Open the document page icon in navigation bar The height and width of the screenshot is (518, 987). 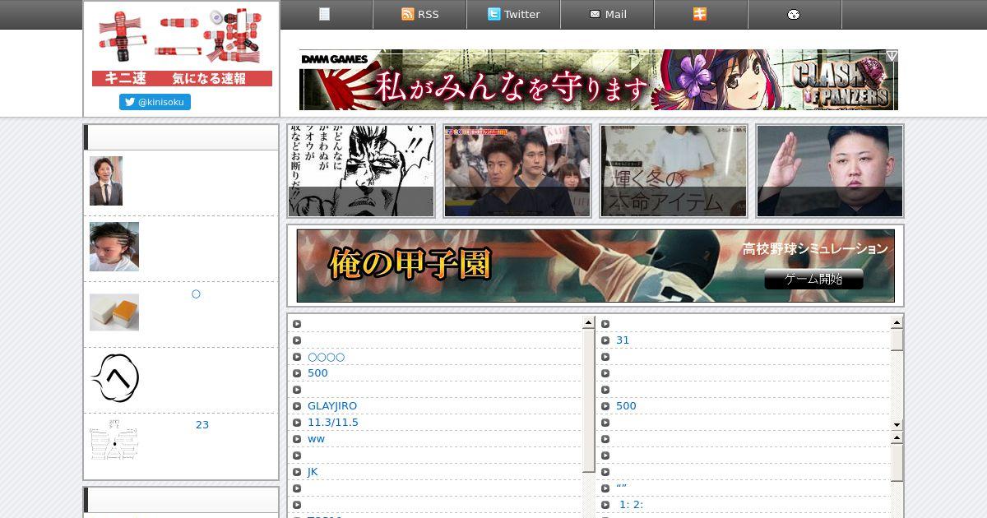coord(324,14)
